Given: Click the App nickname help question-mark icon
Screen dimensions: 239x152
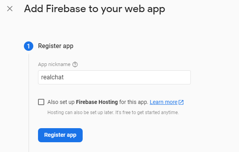Looking at the screenshot, I should coord(75,64).
